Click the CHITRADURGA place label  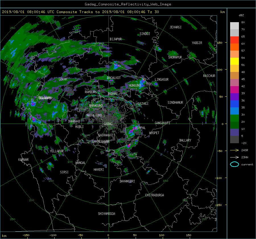[x=154, y=195]
